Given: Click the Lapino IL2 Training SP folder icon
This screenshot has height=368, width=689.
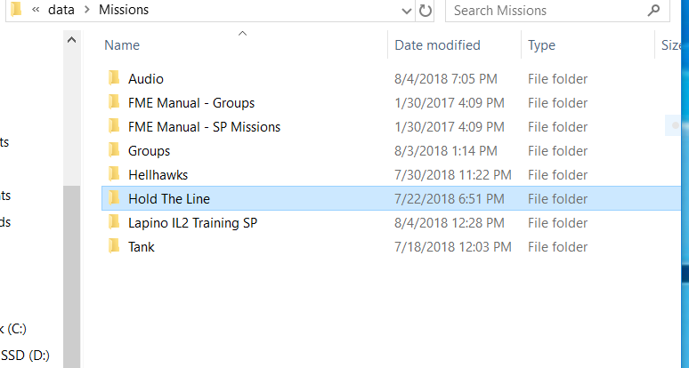Looking at the screenshot, I should (x=114, y=222).
